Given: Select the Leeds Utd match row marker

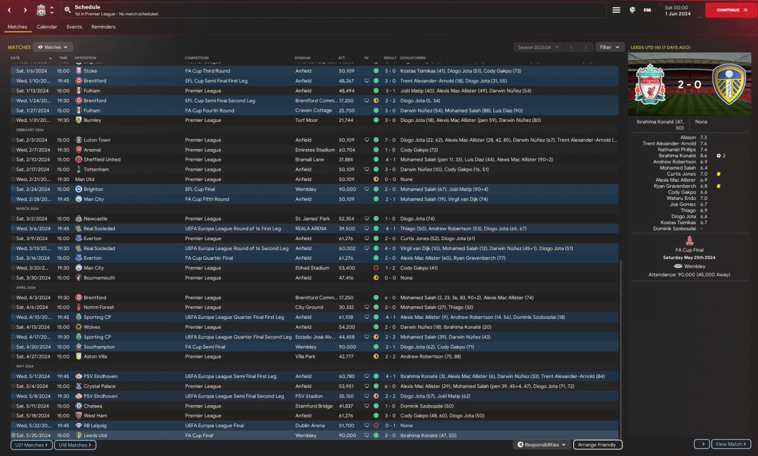Looking at the screenshot, I should pos(13,436).
